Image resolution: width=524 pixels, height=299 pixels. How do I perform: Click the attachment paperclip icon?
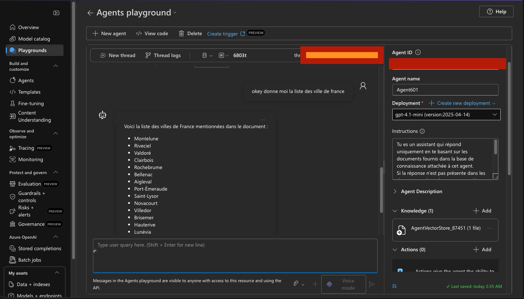[295, 283]
